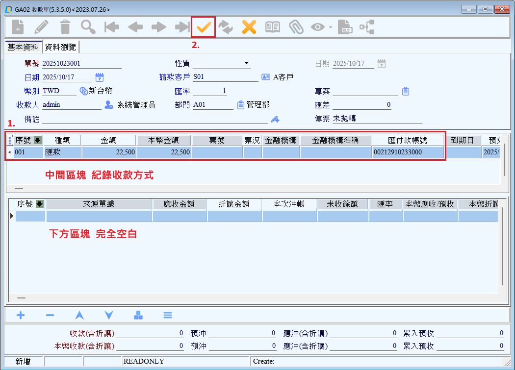Screen dimensions: 515x370
Task: Switch to the 資料瀏覽 tab
Action: tap(60, 47)
